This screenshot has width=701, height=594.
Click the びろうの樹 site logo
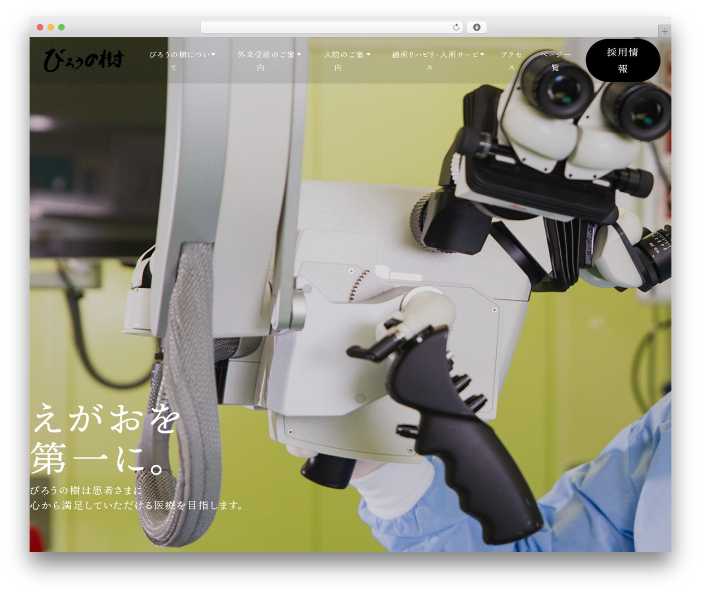[x=83, y=60]
